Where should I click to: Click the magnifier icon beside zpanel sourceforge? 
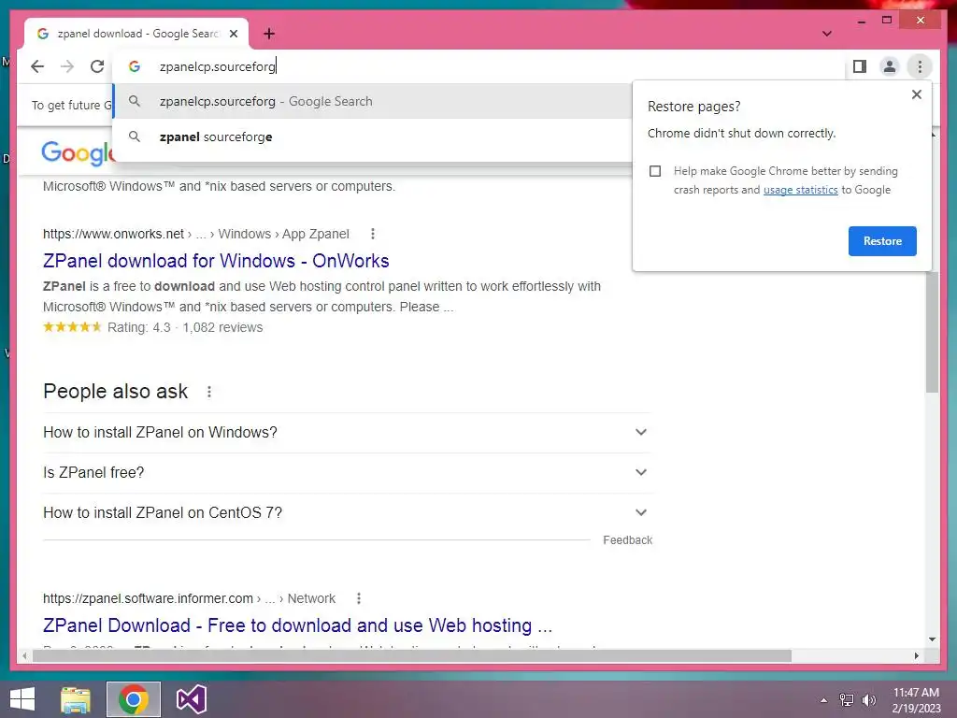tap(135, 136)
